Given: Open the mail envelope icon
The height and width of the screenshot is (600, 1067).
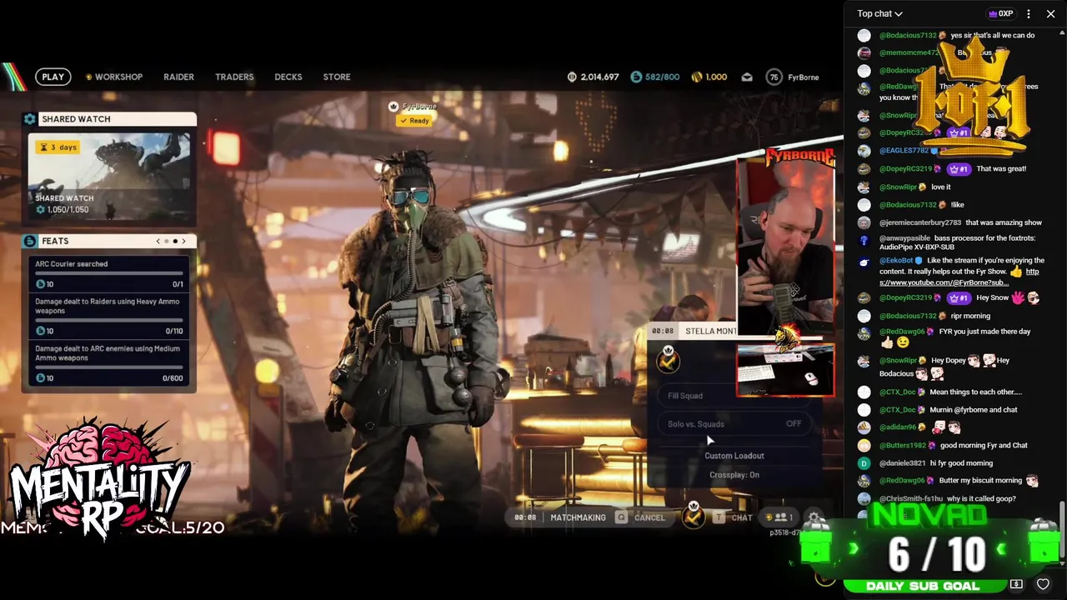Looking at the screenshot, I should pyautogui.click(x=747, y=77).
